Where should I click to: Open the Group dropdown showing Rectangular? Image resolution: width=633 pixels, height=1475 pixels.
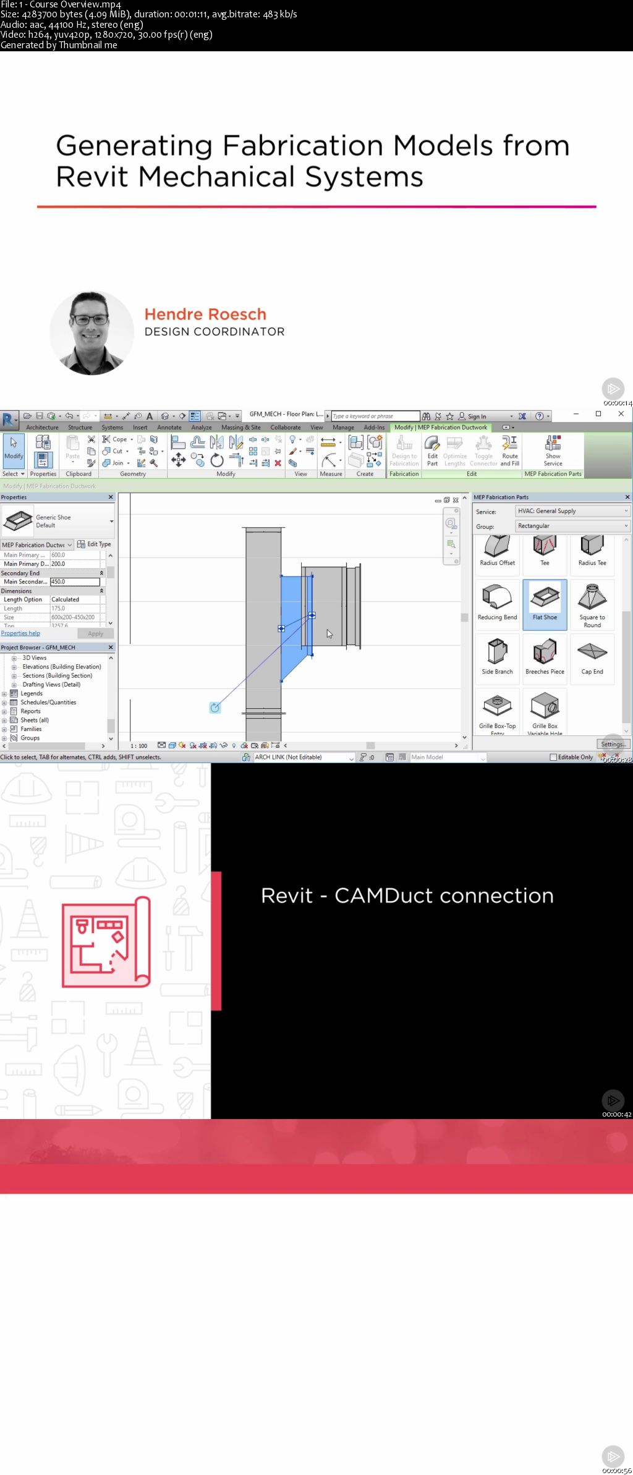(572, 526)
